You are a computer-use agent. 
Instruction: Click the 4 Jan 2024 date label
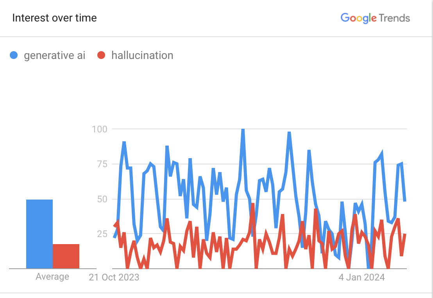point(362,278)
